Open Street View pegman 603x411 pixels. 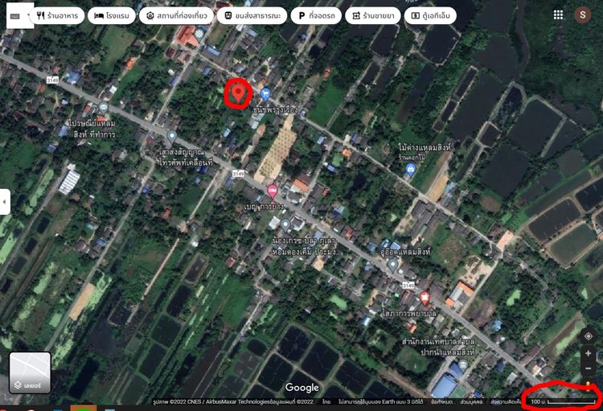pos(589,386)
